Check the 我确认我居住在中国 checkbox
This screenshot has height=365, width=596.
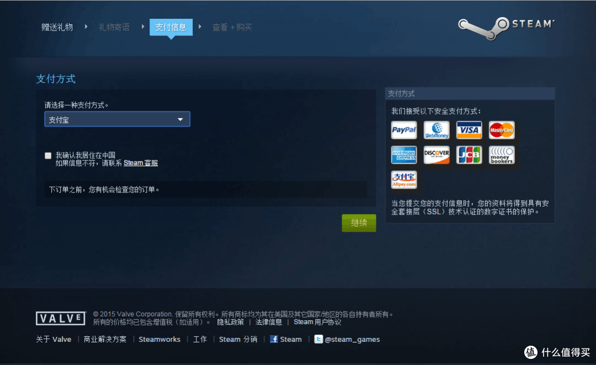click(48, 155)
